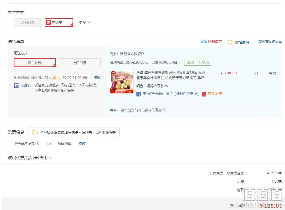
Task: Click the red 京 logistics icon
Action: click(x=204, y=94)
